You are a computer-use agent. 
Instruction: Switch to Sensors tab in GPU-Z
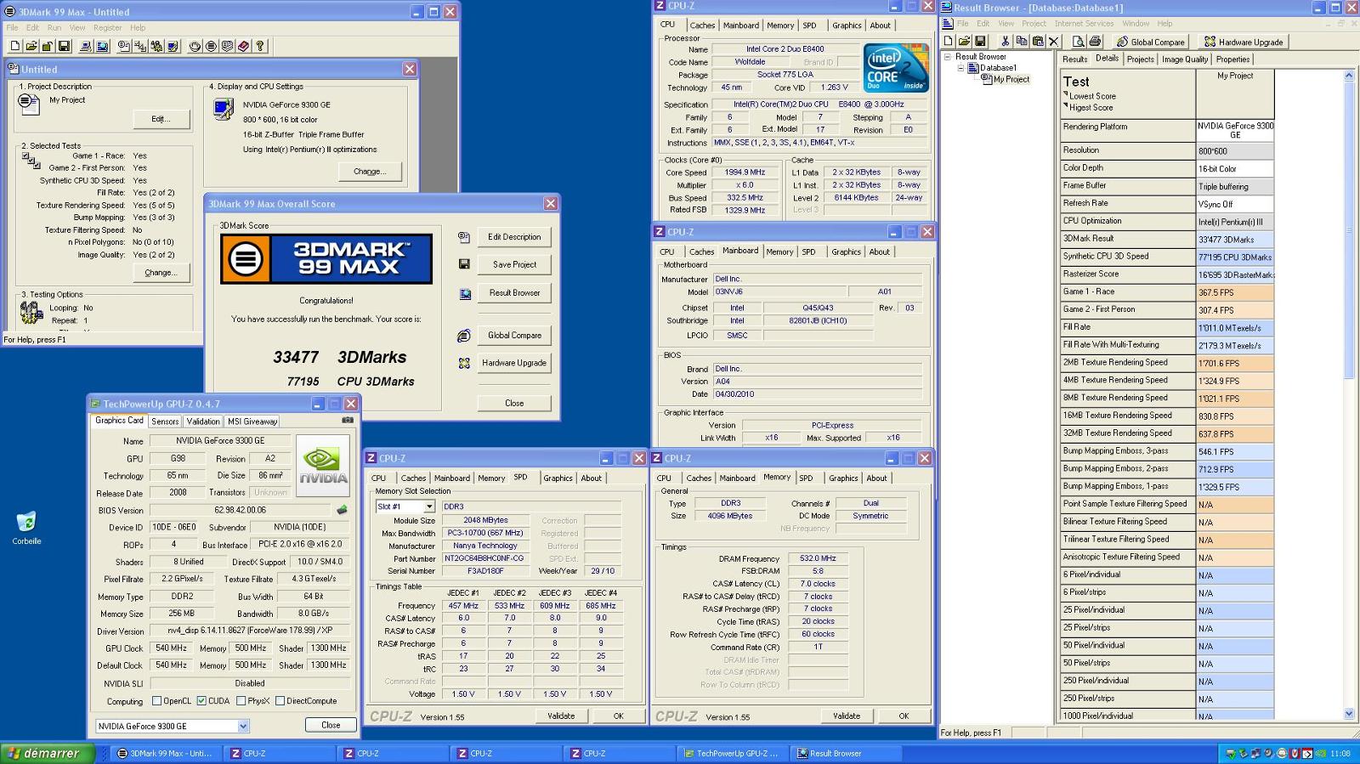click(x=165, y=422)
